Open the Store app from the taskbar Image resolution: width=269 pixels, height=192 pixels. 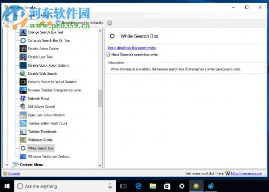(x=167, y=186)
